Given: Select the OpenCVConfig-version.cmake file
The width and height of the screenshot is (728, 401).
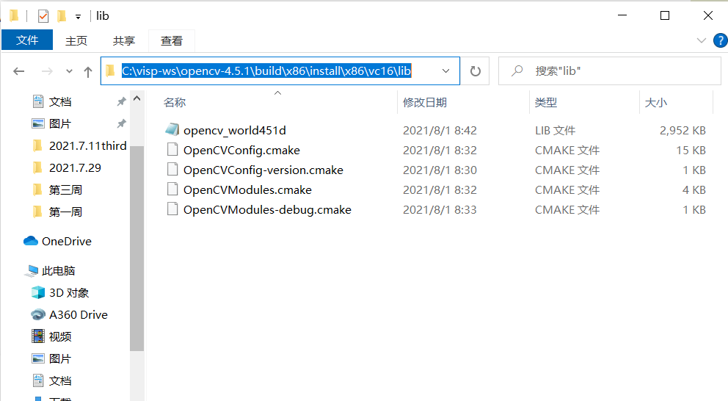Looking at the screenshot, I should click(263, 170).
